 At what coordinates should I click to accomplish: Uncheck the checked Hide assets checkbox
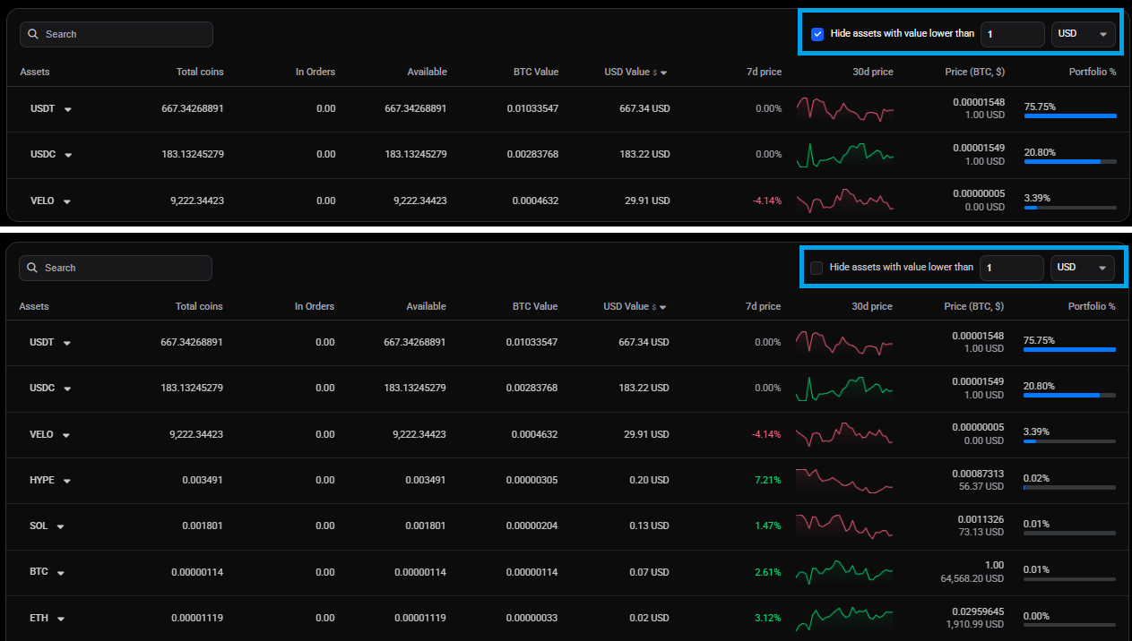click(x=817, y=34)
